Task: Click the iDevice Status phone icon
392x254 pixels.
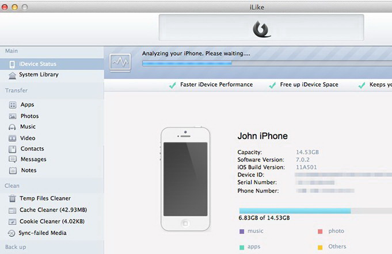Action: tap(12, 64)
